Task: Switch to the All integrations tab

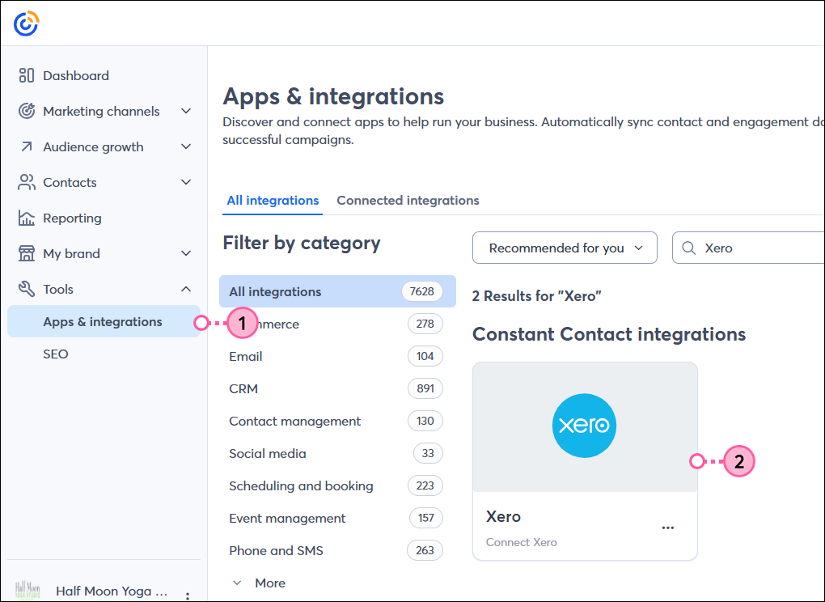Action: [x=273, y=201]
